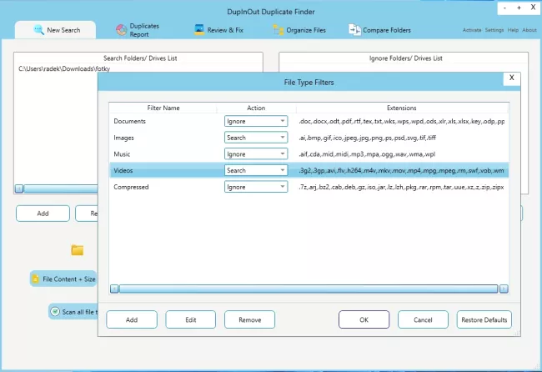Screen dimensions: 542x372
Task: Click the Remove filter button
Action: [249, 319]
